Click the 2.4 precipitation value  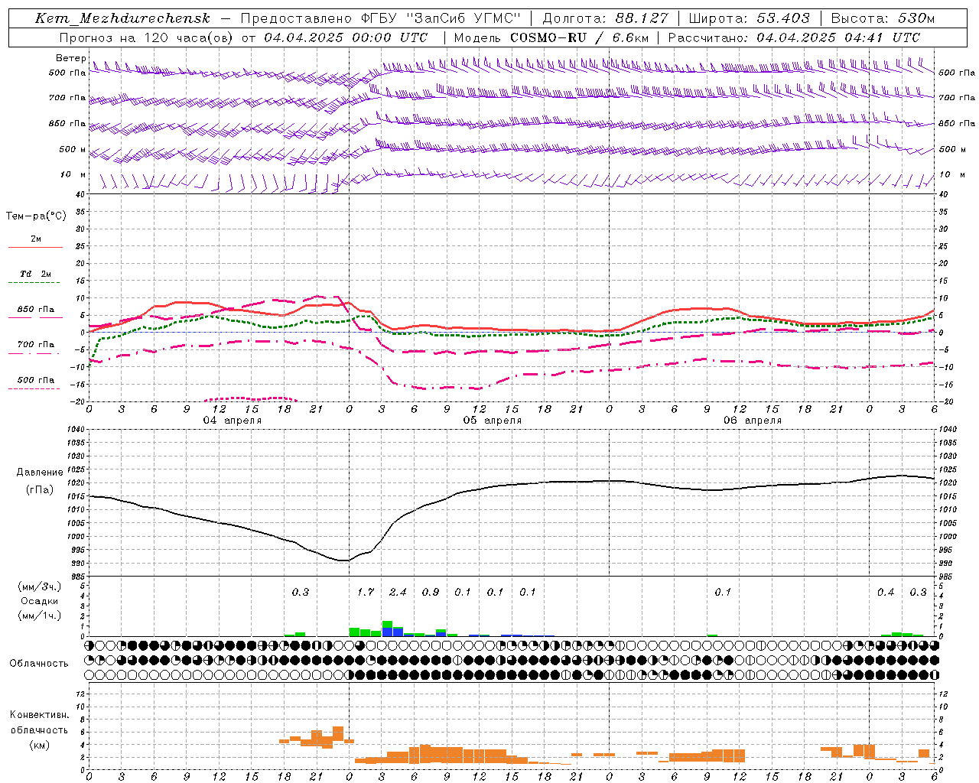[398, 593]
